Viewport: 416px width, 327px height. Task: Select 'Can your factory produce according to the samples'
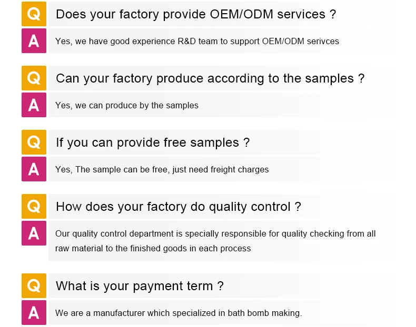click(x=210, y=78)
